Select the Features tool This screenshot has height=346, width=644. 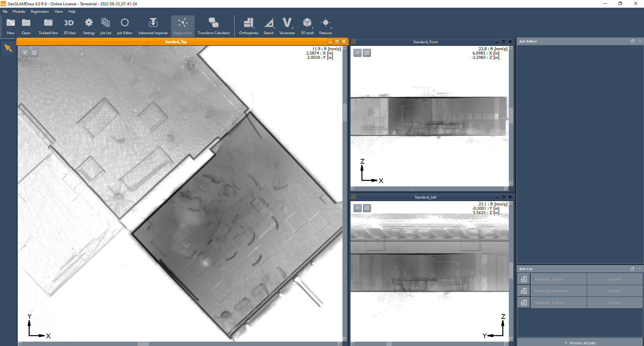325,25
